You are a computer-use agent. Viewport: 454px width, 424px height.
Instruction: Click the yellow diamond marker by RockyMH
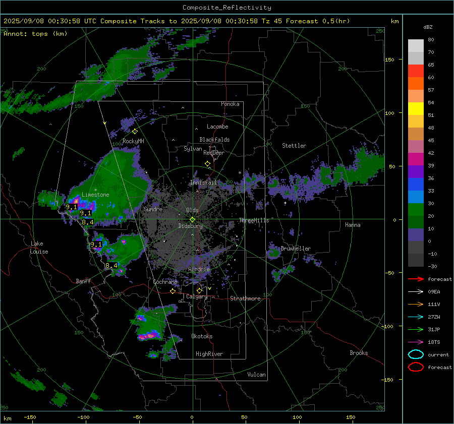click(x=135, y=132)
